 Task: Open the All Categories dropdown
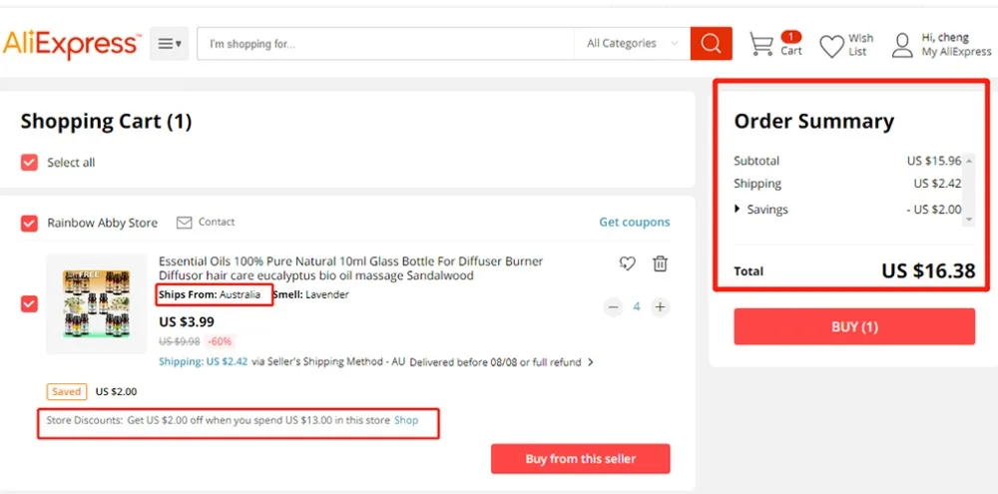[x=632, y=43]
